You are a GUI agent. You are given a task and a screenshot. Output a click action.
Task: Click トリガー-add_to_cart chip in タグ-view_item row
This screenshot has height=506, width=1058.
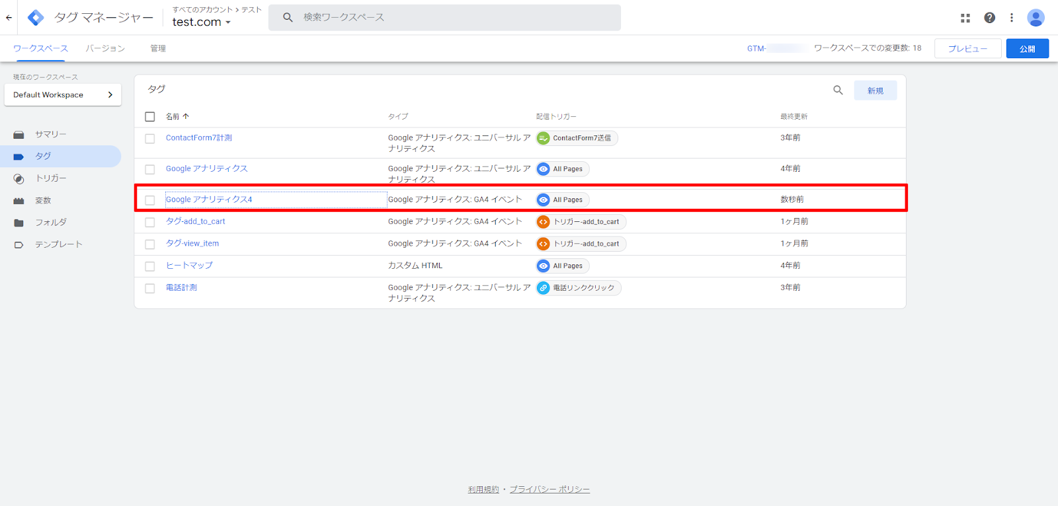tap(581, 244)
